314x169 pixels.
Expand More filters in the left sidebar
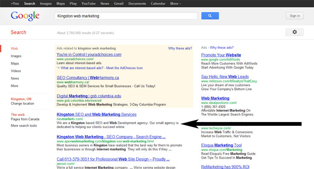point(14,86)
